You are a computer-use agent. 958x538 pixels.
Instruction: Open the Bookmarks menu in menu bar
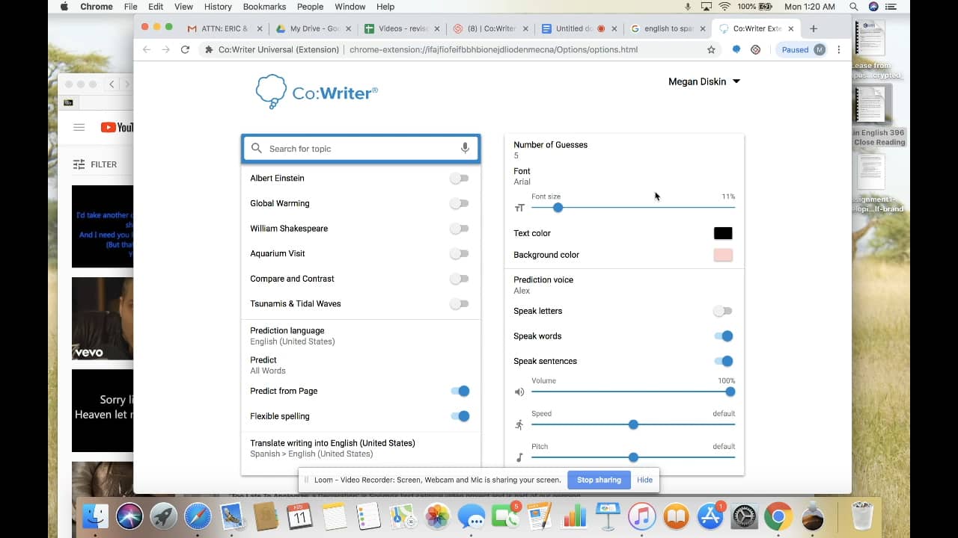(264, 7)
